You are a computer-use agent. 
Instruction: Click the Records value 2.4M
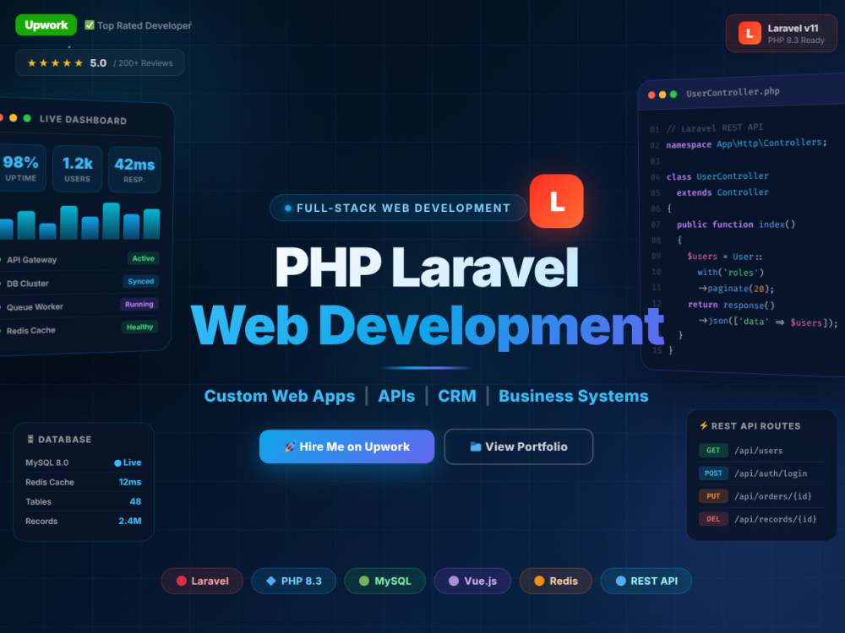coord(130,521)
